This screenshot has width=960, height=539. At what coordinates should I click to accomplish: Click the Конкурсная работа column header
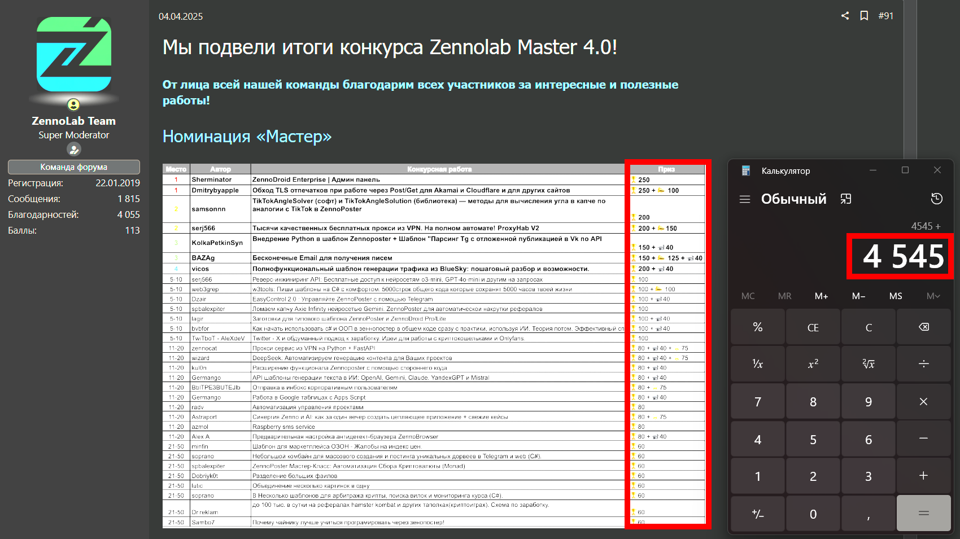439,169
